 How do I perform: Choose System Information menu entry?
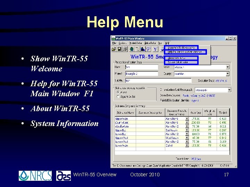(181, 62)
